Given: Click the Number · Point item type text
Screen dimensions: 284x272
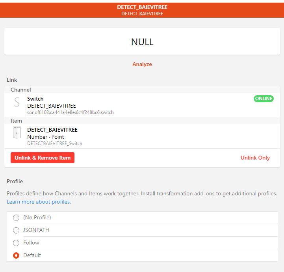Looking at the screenshot, I should click(x=46, y=137).
